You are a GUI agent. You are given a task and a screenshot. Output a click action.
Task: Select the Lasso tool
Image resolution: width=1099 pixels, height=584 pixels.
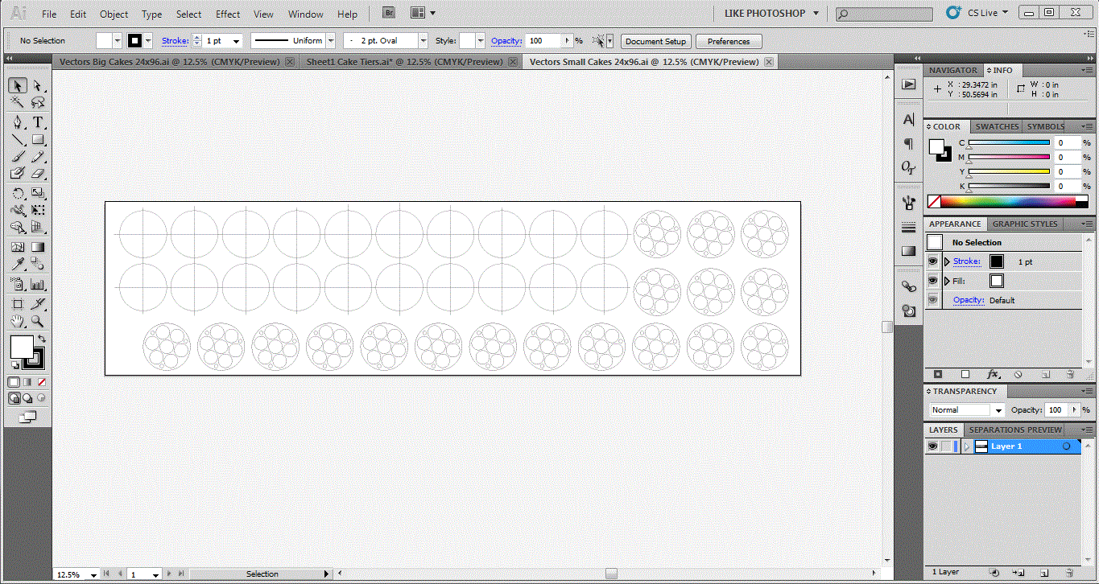[x=38, y=103]
